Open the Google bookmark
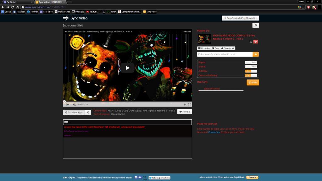 pyautogui.click(x=6, y=12)
